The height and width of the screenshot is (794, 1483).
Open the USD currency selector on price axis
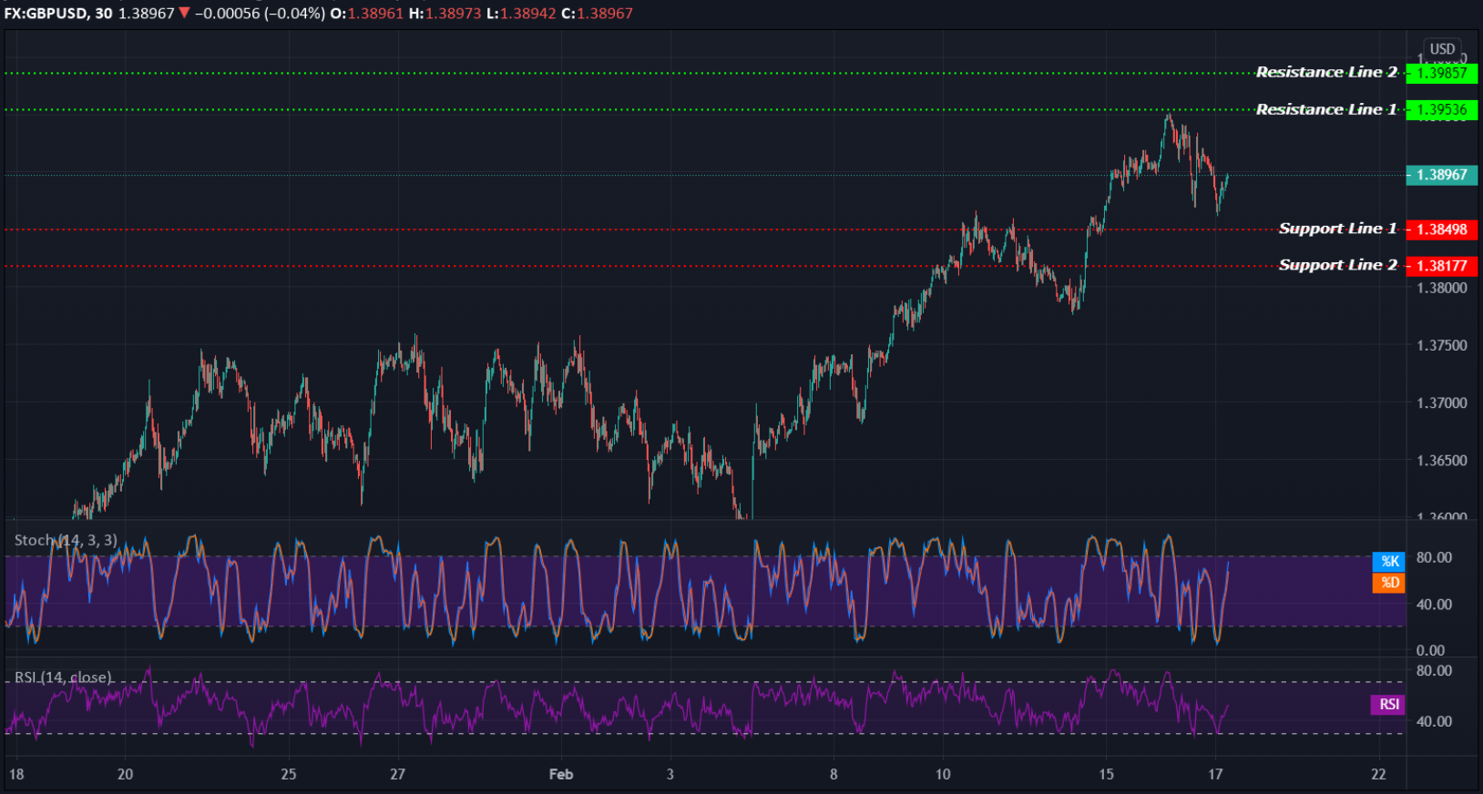1442,49
